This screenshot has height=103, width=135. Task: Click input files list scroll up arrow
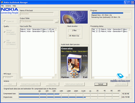(x=56, y=29)
